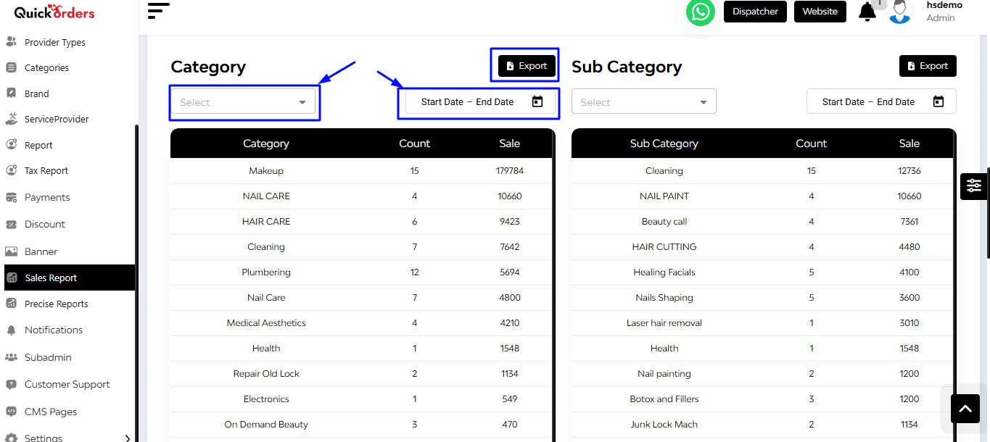The width and height of the screenshot is (990, 442).
Task: Open calendar icon in Category date range
Action: point(537,101)
